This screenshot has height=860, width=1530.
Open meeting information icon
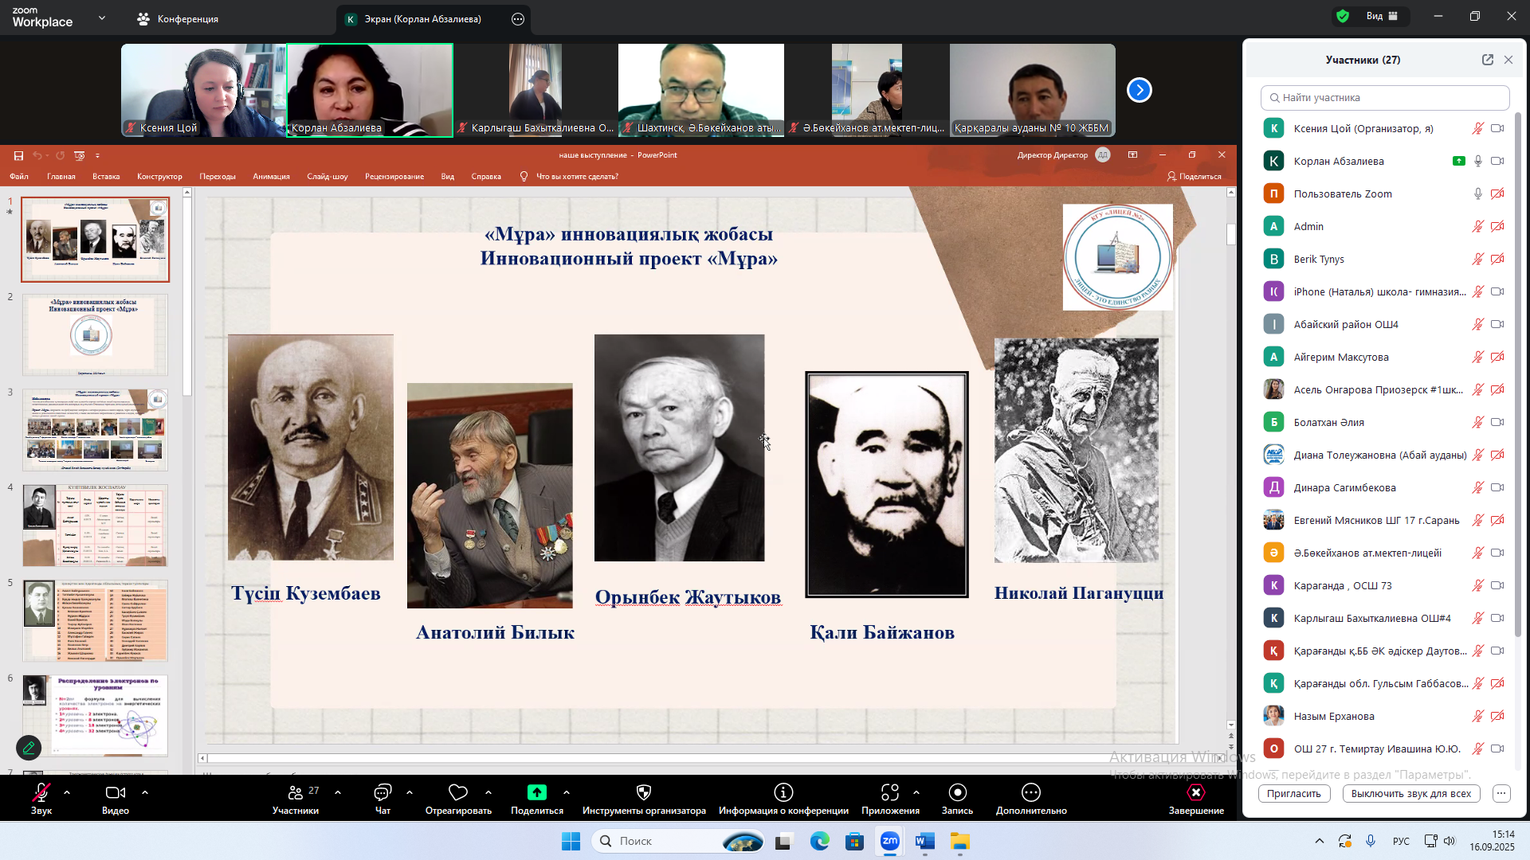point(783,792)
